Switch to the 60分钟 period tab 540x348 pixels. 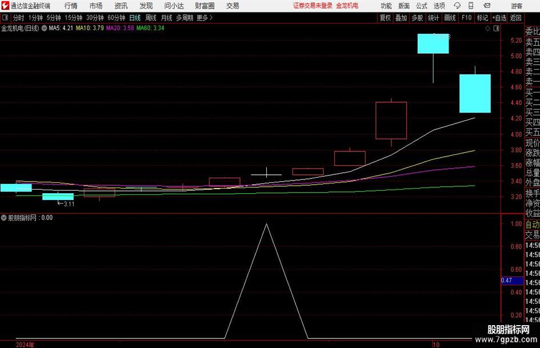click(116, 18)
